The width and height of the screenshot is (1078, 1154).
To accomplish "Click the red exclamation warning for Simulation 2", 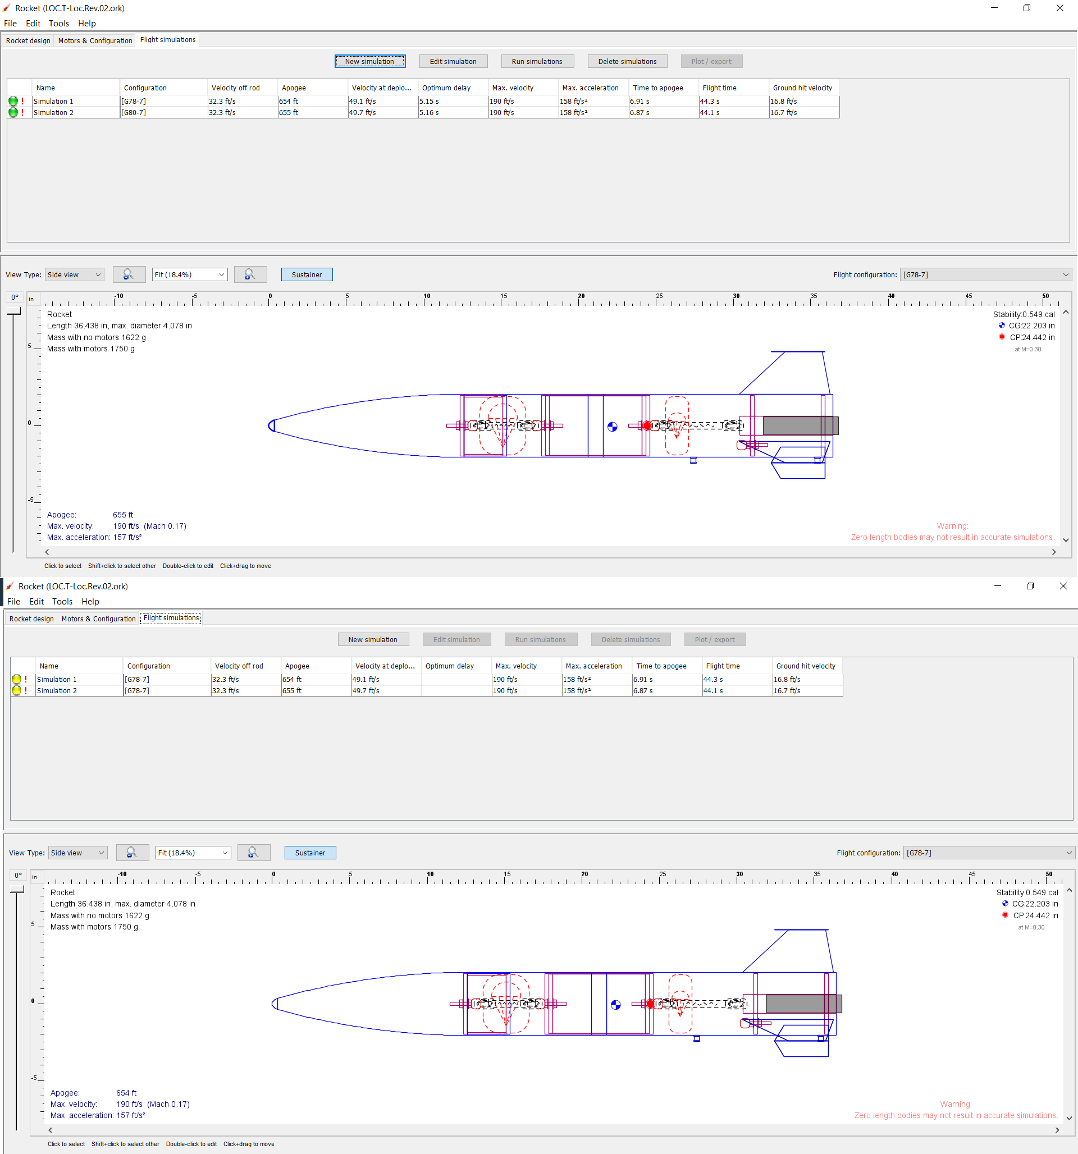I will pyautogui.click(x=22, y=113).
